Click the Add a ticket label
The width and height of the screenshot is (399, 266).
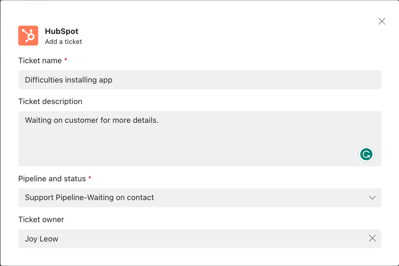coord(63,42)
